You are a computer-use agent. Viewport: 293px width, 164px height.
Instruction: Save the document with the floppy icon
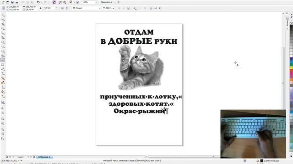[x=12, y=2]
